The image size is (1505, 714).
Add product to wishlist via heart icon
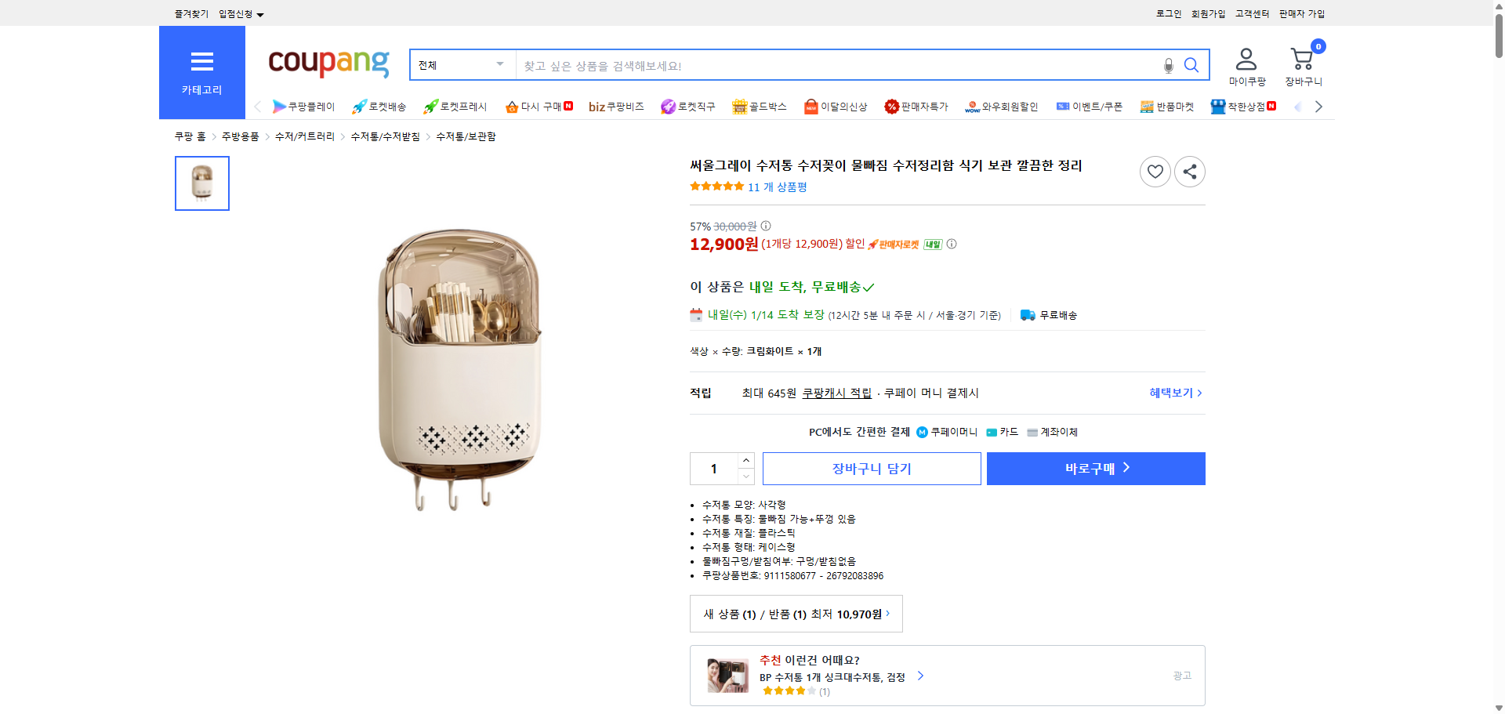pyautogui.click(x=1155, y=171)
